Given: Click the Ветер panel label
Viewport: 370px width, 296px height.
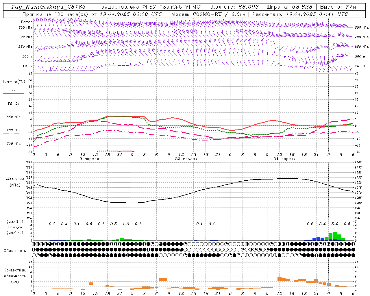Looking at the screenshot, I should [x=27, y=22].
